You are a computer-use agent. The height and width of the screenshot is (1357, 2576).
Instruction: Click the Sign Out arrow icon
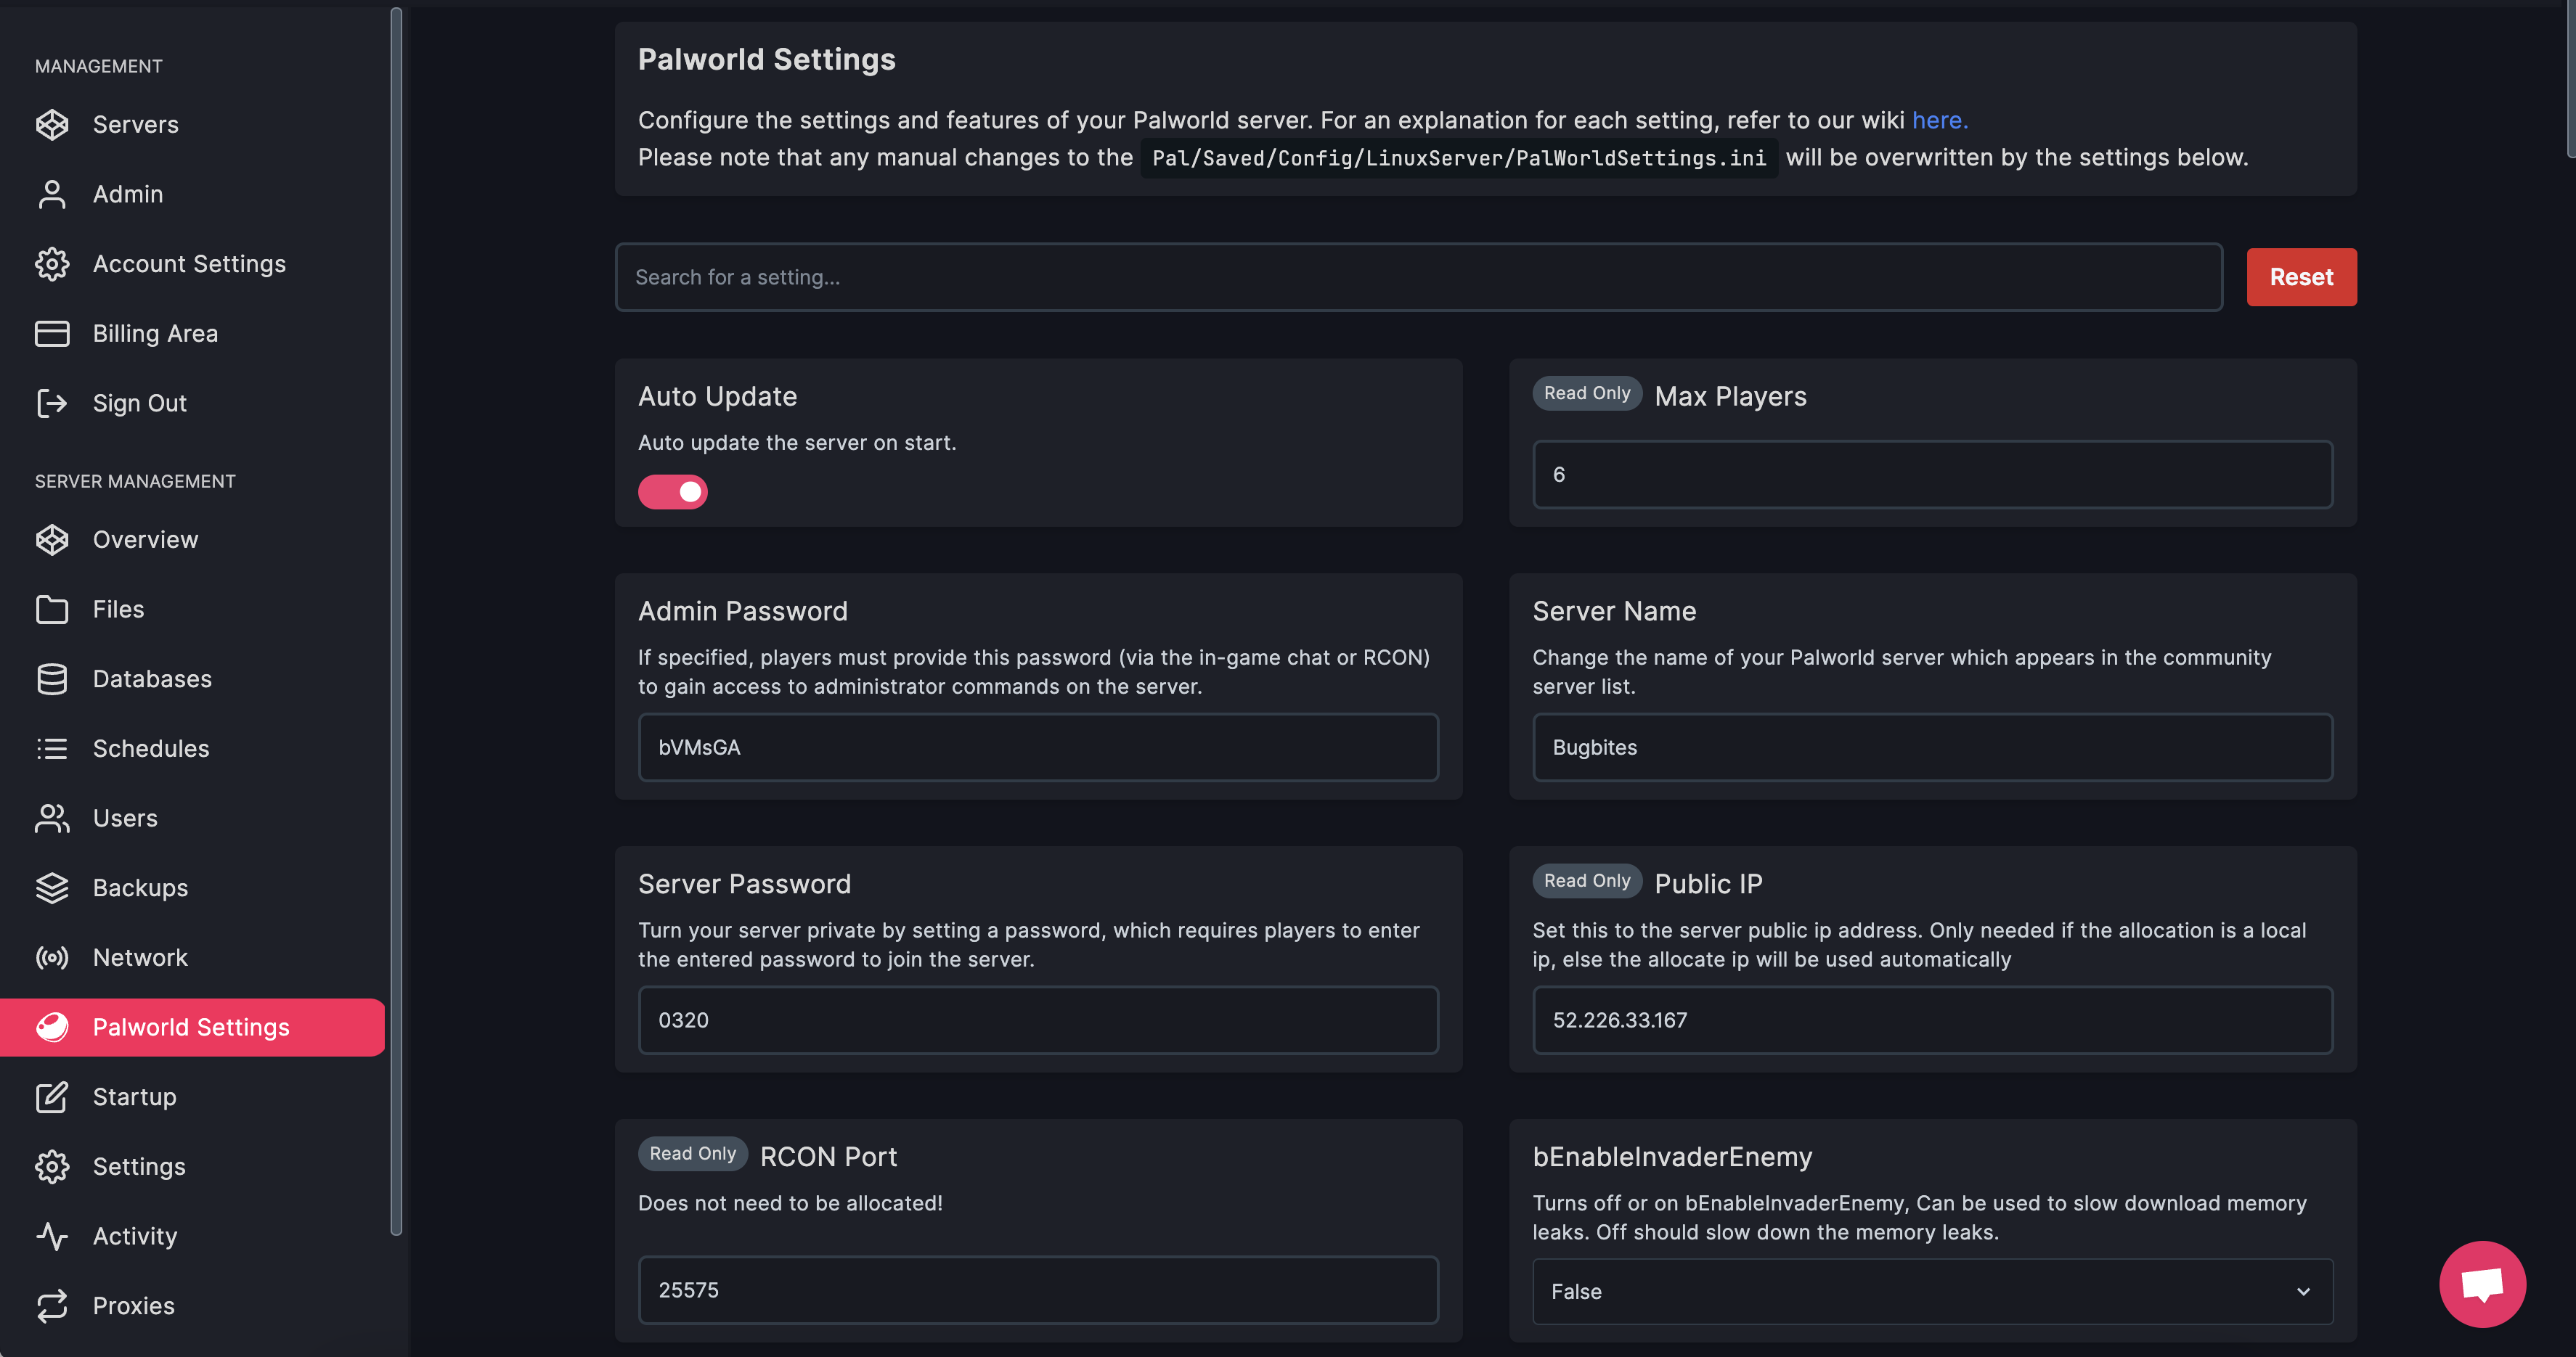[x=52, y=403]
